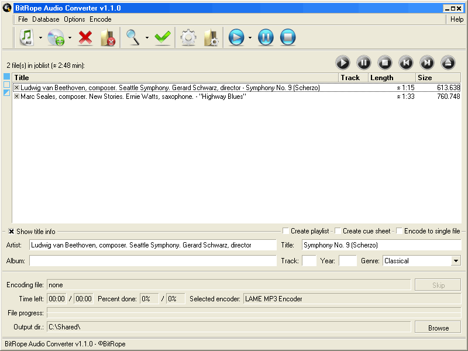Start encoding with blue play icon
This screenshot has height=351, width=468.
[x=236, y=37]
